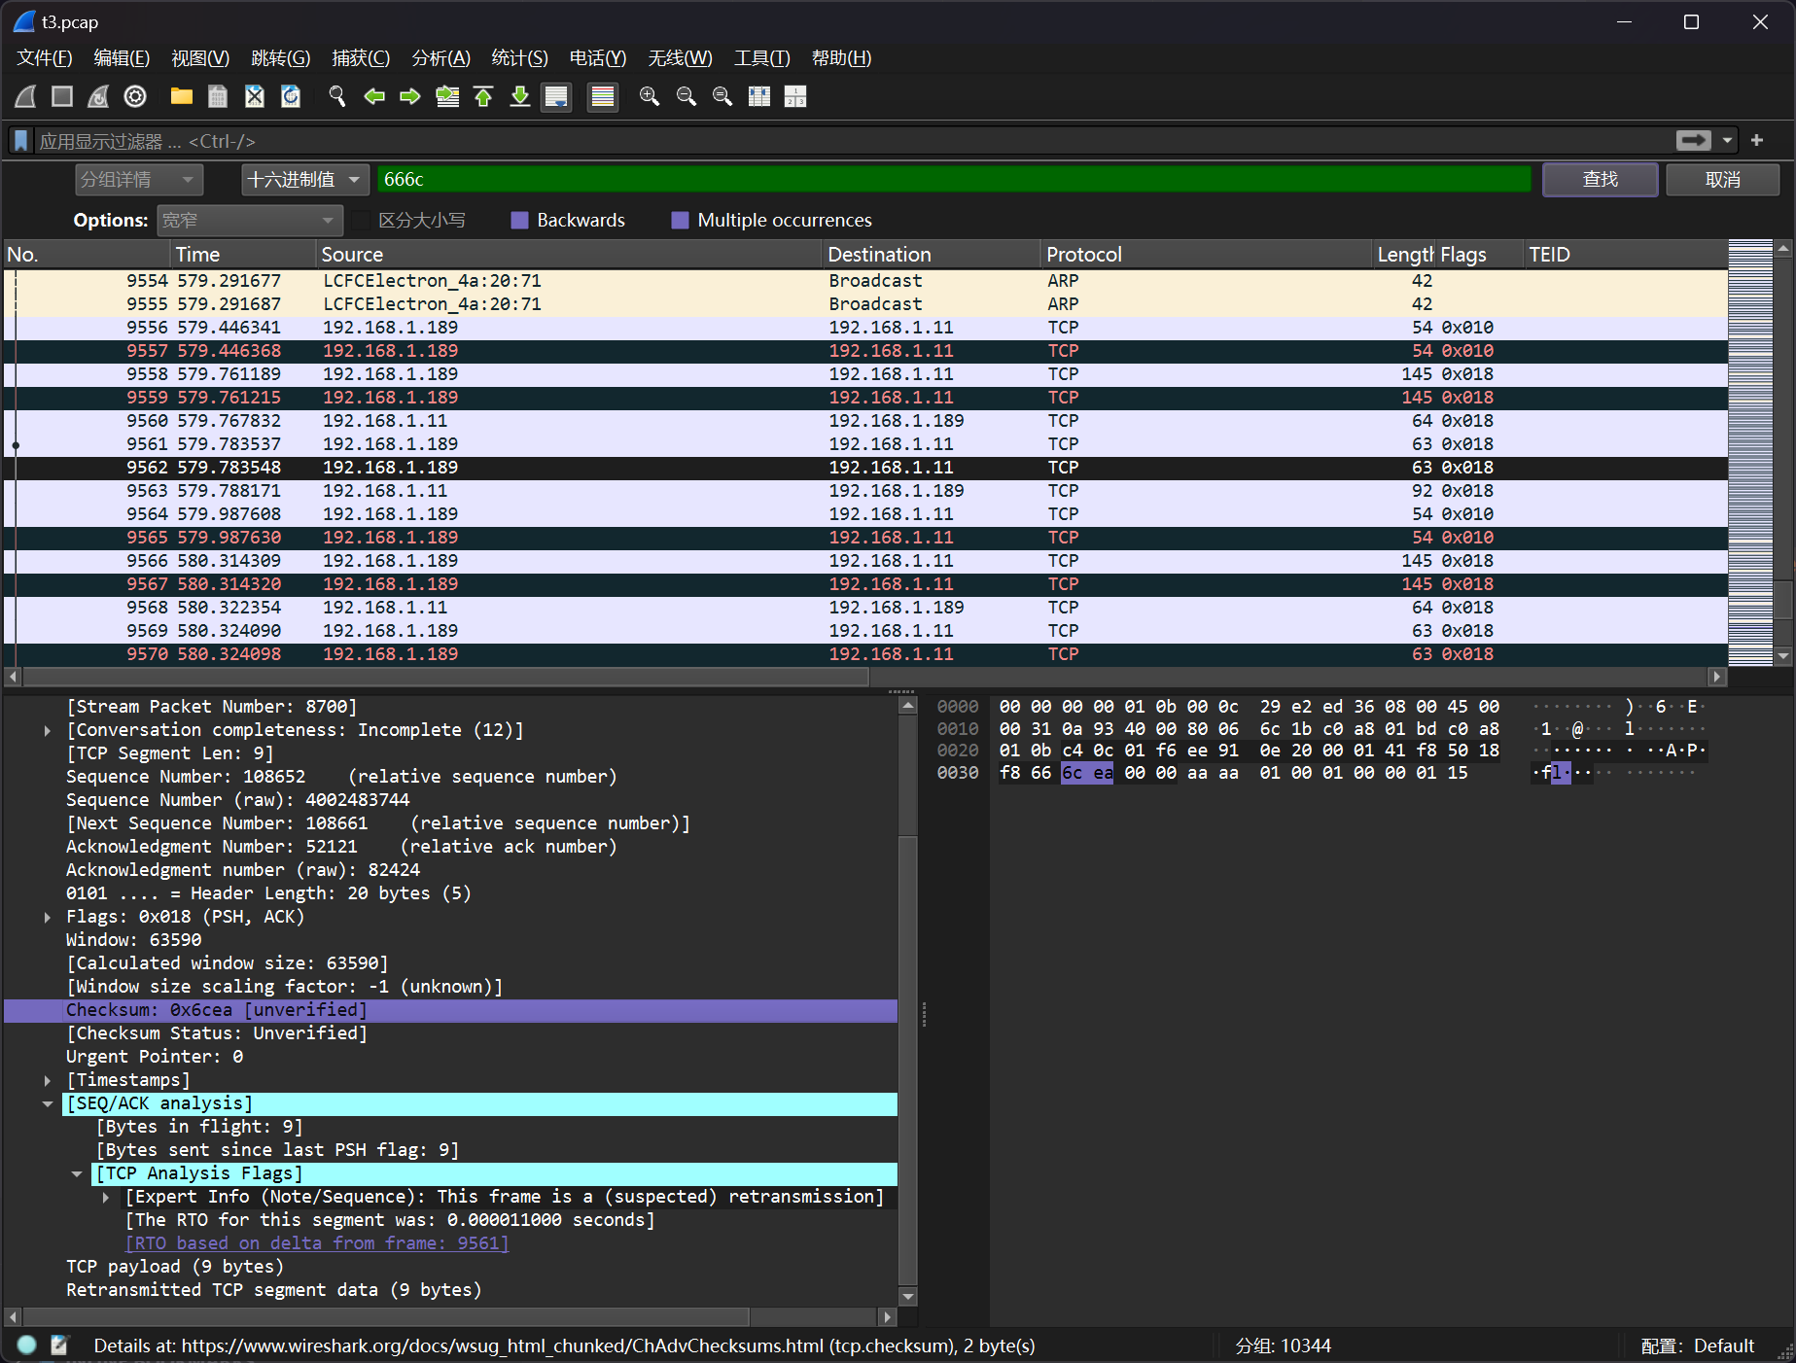This screenshot has height=1363, width=1796.
Task: Click the expert information circle in status bar
Action: pos(27,1346)
